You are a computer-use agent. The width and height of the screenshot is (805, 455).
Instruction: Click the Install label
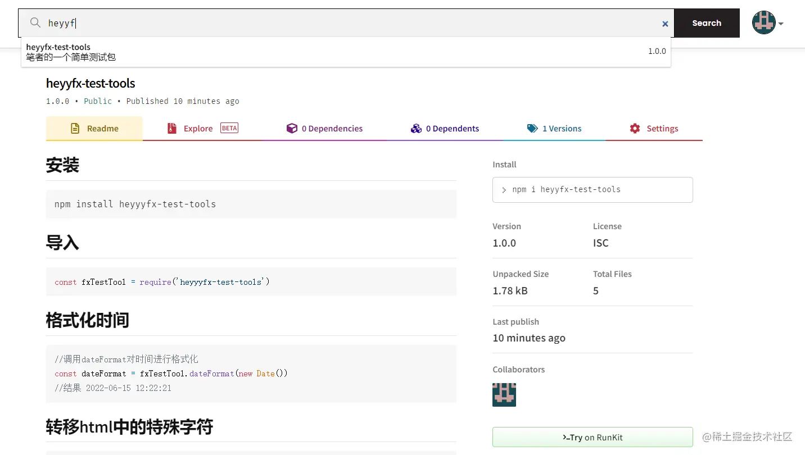pyautogui.click(x=504, y=165)
